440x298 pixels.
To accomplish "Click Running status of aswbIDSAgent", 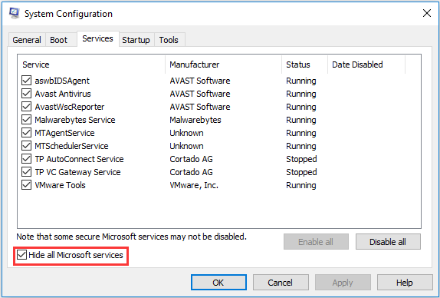I will (x=301, y=81).
